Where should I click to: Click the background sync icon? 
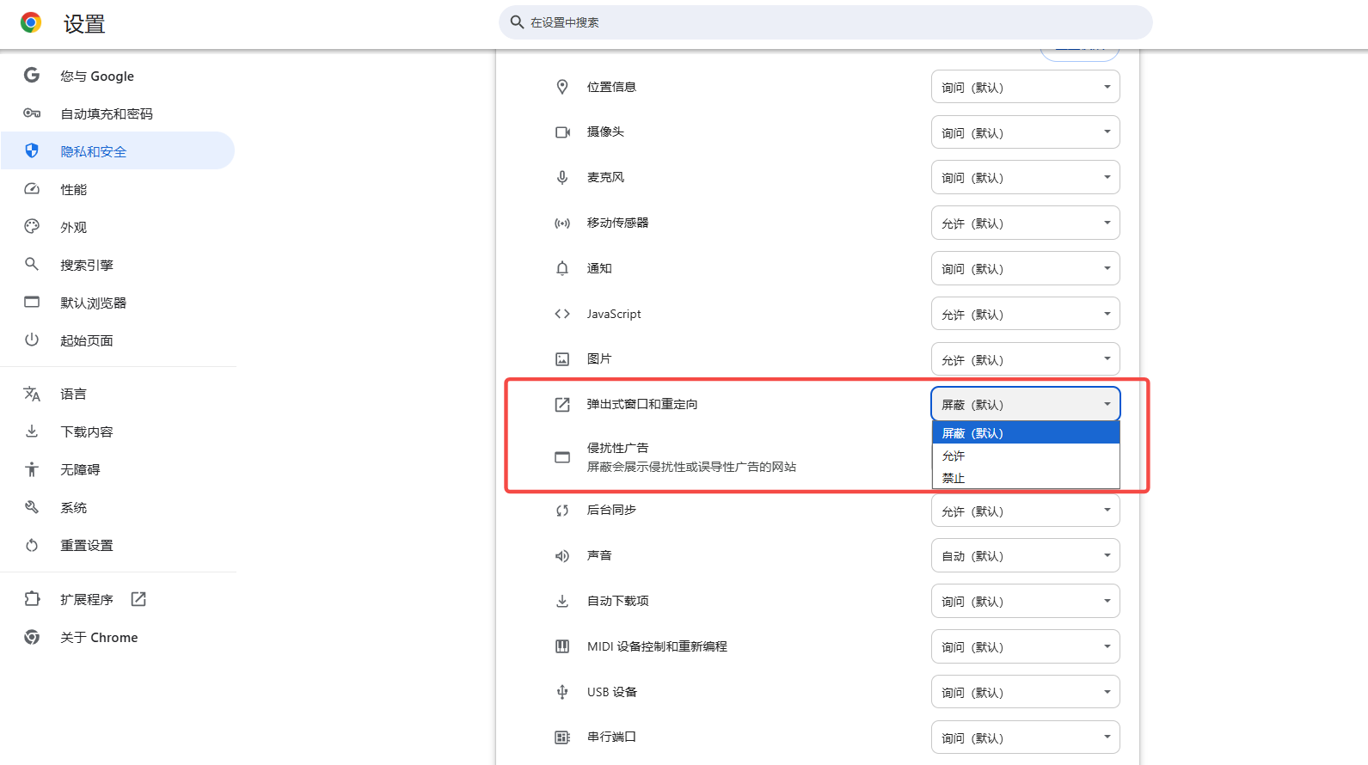click(x=562, y=511)
